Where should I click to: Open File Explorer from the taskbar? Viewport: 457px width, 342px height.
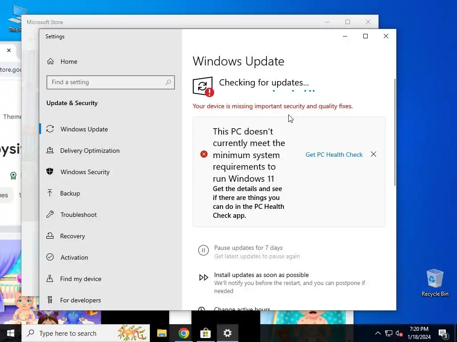pos(162,333)
